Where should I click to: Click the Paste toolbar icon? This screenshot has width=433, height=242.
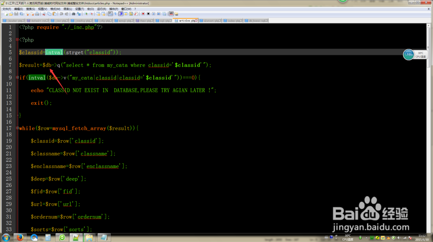click(x=55, y=14)
